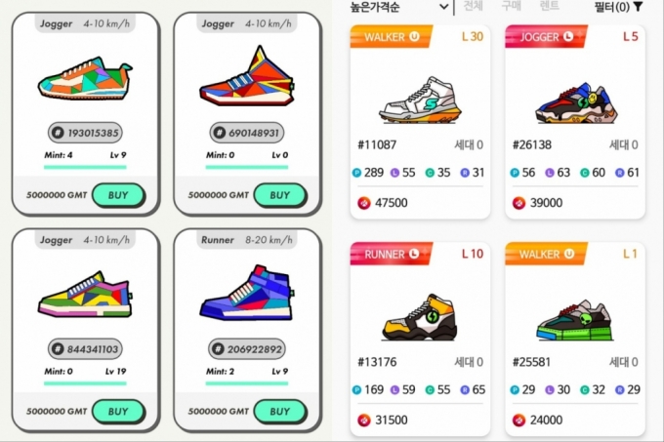Viewport: 664px width, 442px height.
Task: Click the hash icon beside 193015385
Action: (x=58, y=133)
